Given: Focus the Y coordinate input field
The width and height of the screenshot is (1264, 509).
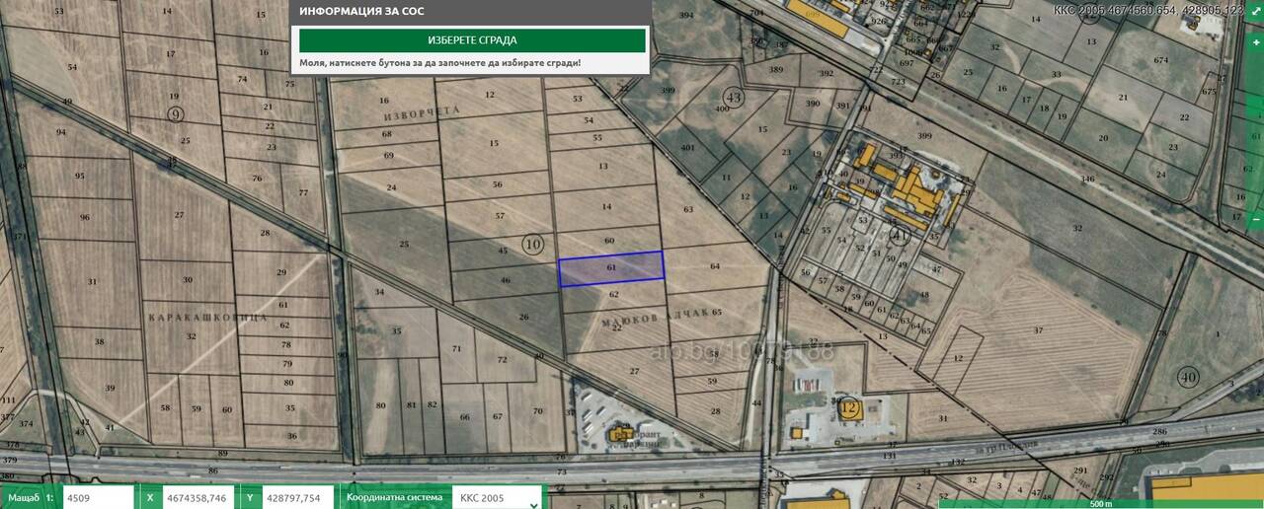Looking at the screenshot, I should click(x=300, y=497).
